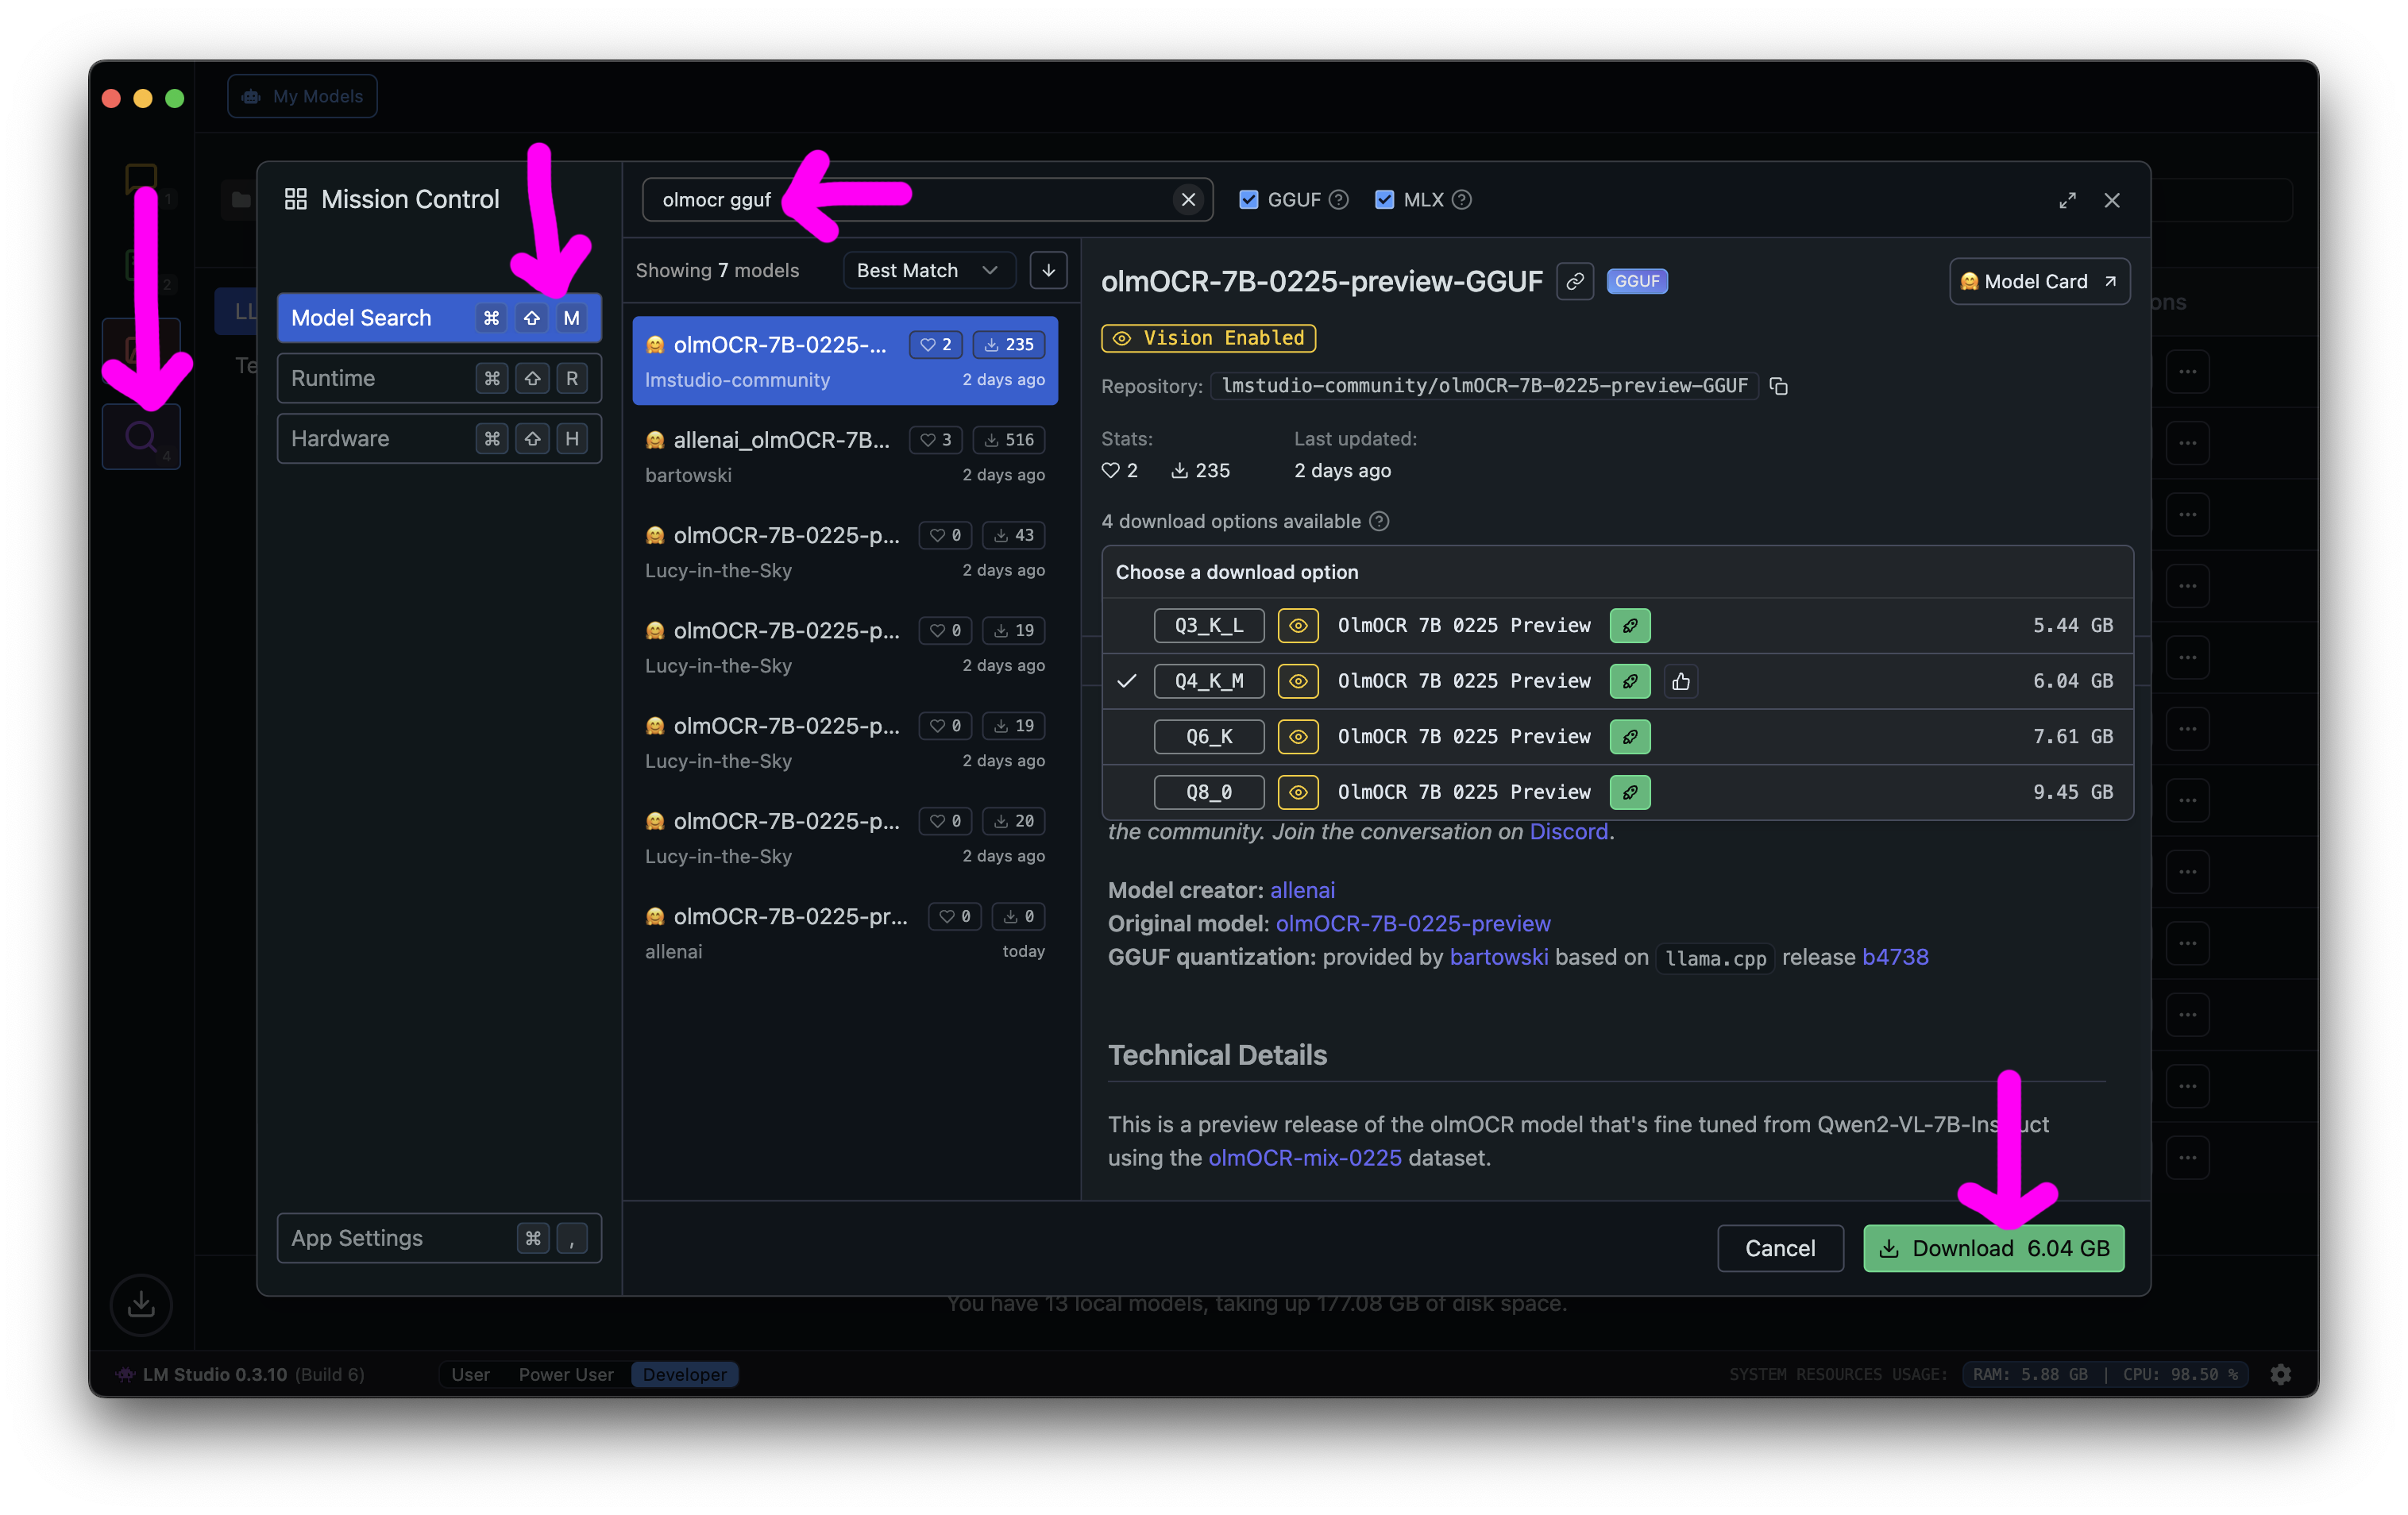The height and width of the screenshot is (1515, 2408).
Task: Open the settings gear in status bar
Action: [x=2281, y=1374]
